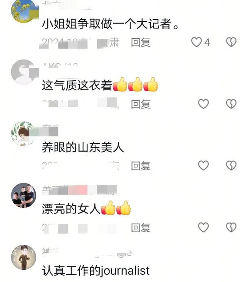This screenshot has width=250, height=282.
Task: Open the cartoon soldier avatar profile
Action: (x=24, y=257)
